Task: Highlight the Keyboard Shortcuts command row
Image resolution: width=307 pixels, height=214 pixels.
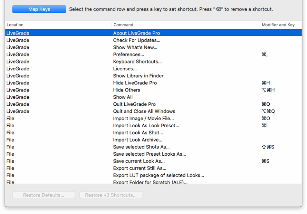Action: (137, 61)
